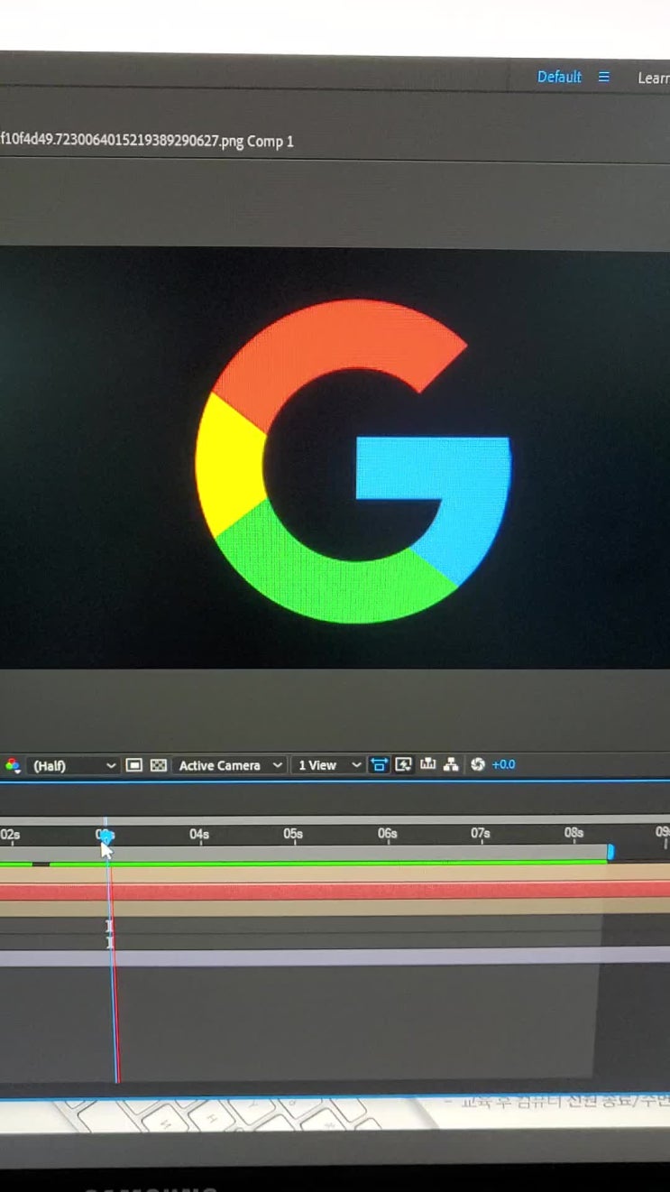Toggle the transparency grid checkerboard
The width and height of the screenshot is (670, 1192).
click(159, 765)
